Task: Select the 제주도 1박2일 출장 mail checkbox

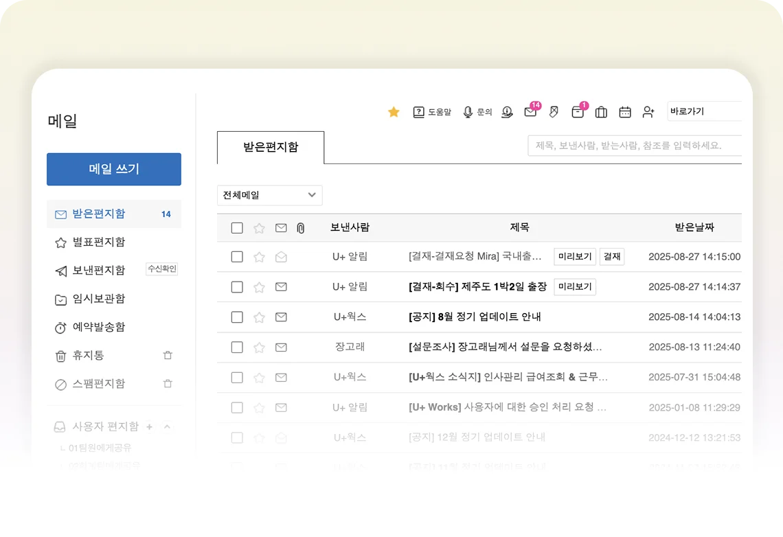Action: click(x=237, y=287)
